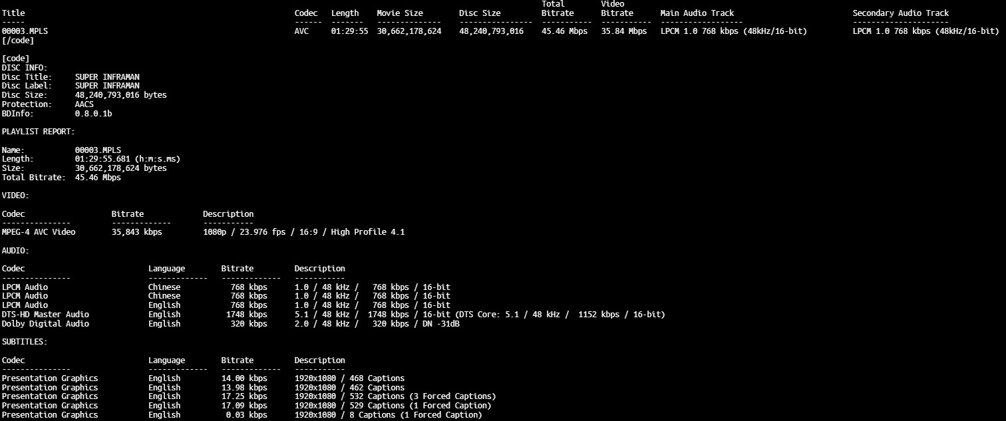Select the AVC codec value in top row

[x=301, y=31]
